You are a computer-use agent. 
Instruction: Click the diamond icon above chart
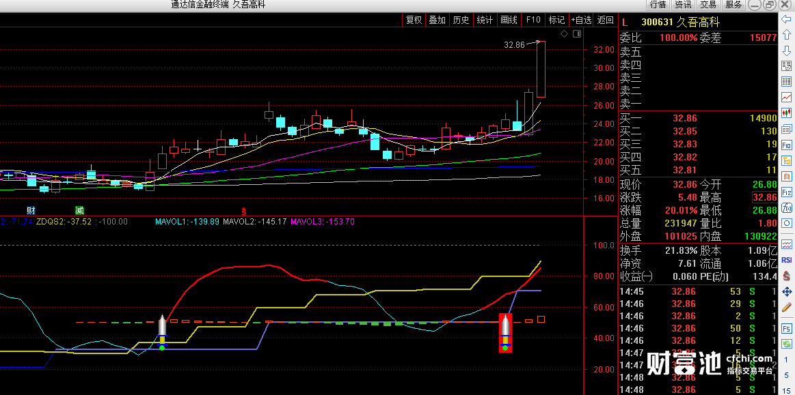(x=565, y=34)
